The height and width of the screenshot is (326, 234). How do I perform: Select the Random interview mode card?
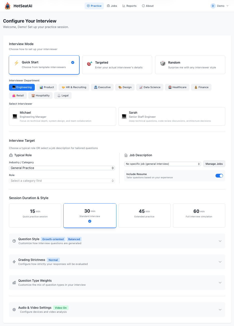coord(190,65)
